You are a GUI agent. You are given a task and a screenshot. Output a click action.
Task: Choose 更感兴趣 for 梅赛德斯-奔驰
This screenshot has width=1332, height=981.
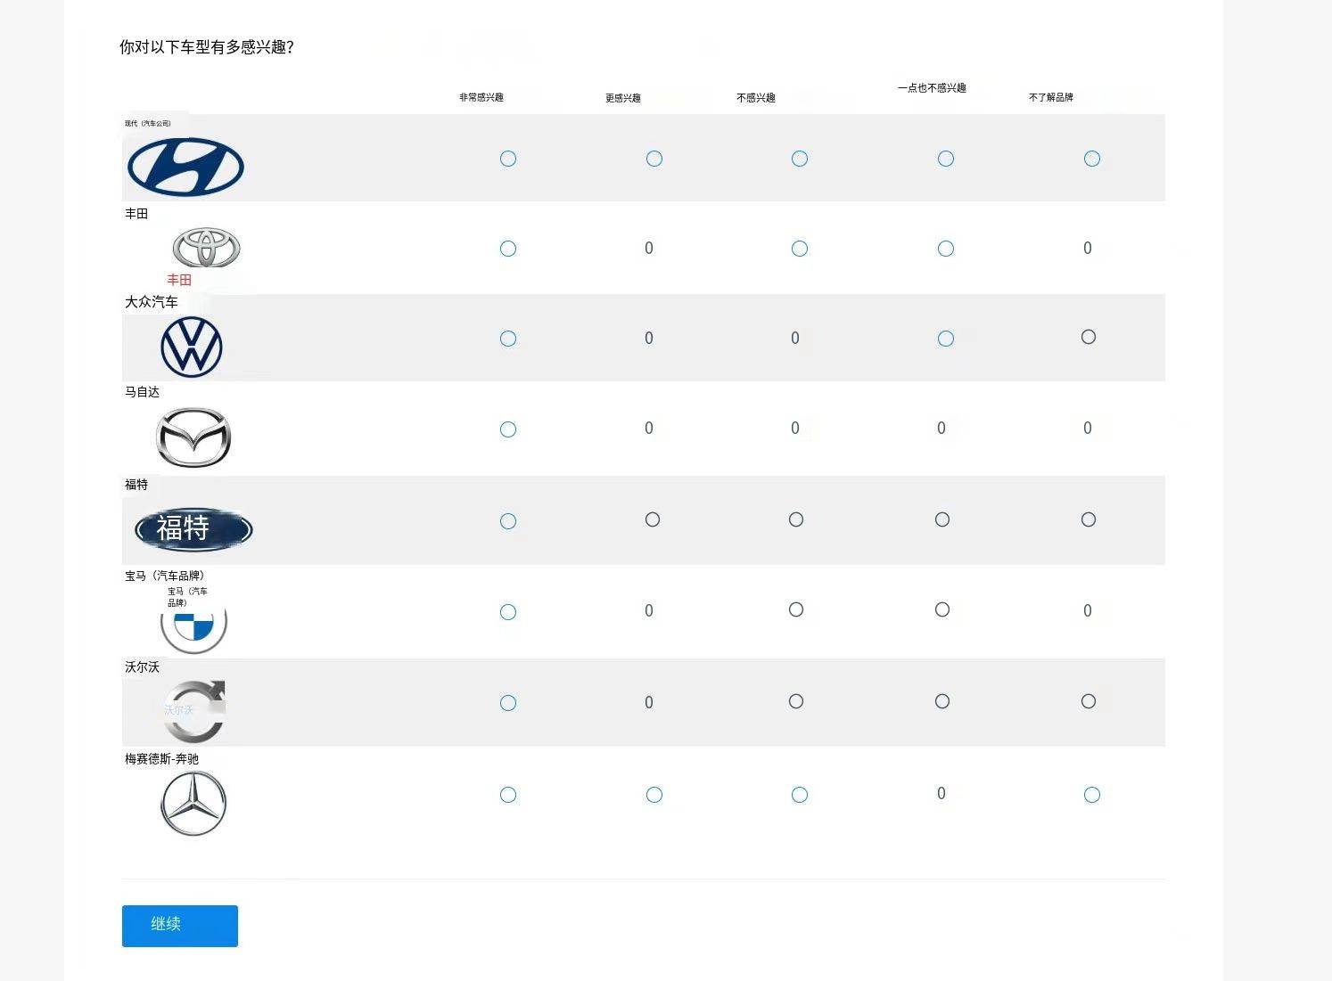coord(654,795)
